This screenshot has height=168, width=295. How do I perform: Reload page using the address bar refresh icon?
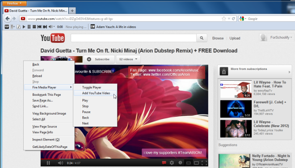233,19
